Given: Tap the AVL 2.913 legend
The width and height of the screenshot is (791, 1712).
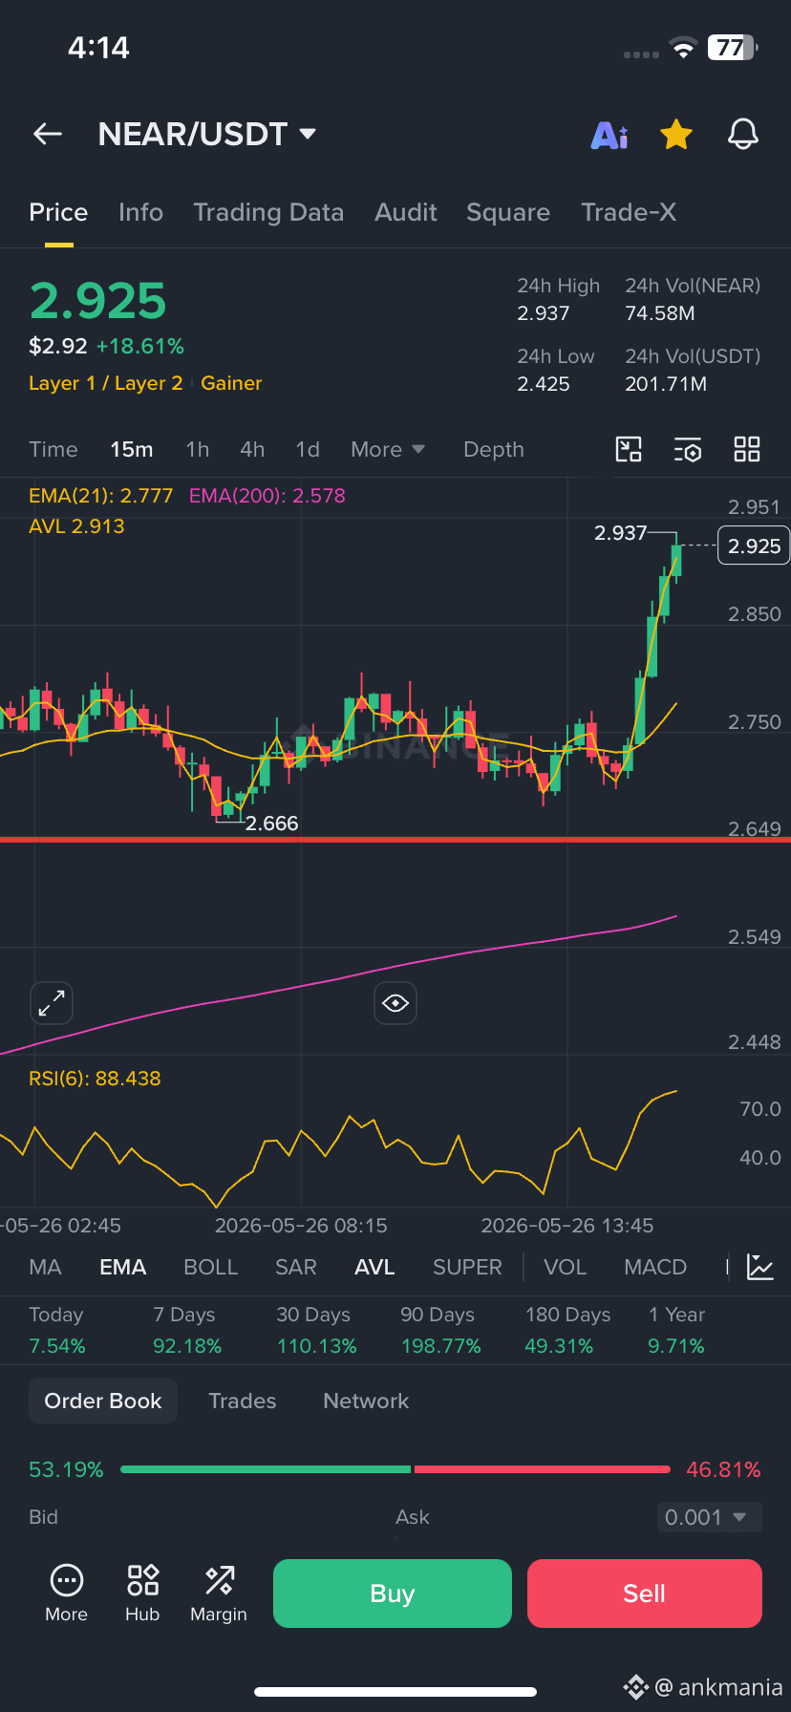Looking at the screenshot, I should coord(76,526).
